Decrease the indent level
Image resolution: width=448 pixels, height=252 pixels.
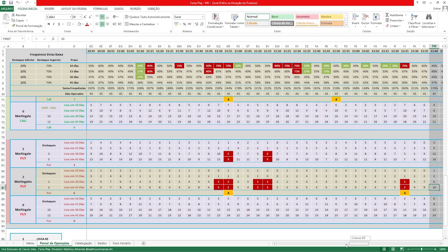(114, 24)
